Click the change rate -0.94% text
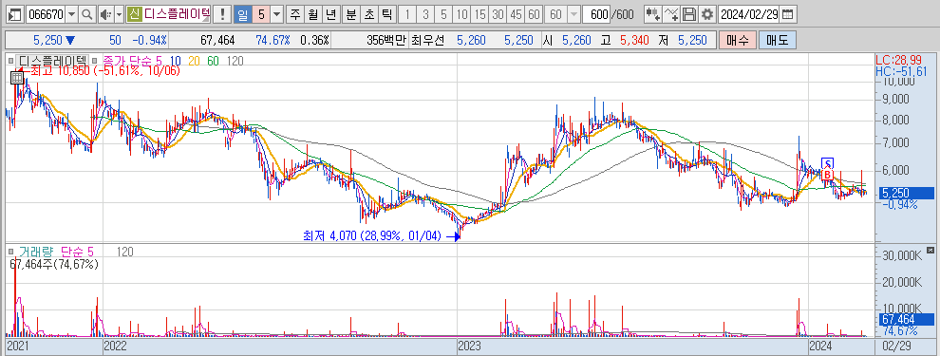Image resolution: width=940 pixels, height=356 pixels. 150,40
